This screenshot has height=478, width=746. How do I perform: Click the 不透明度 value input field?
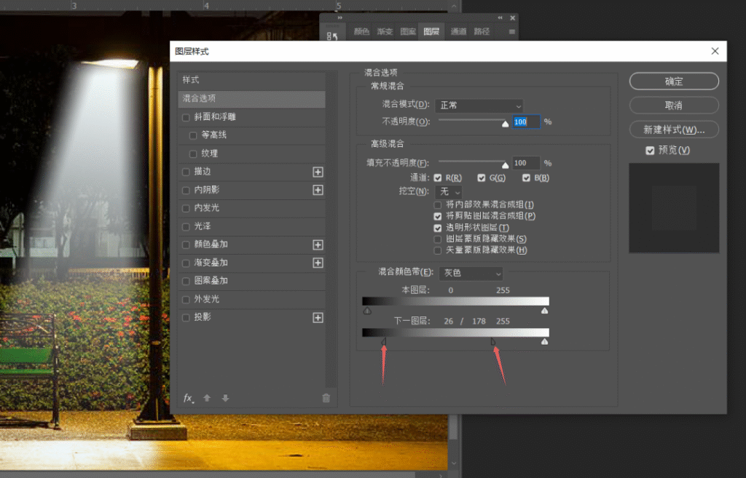tap(526, 122)
